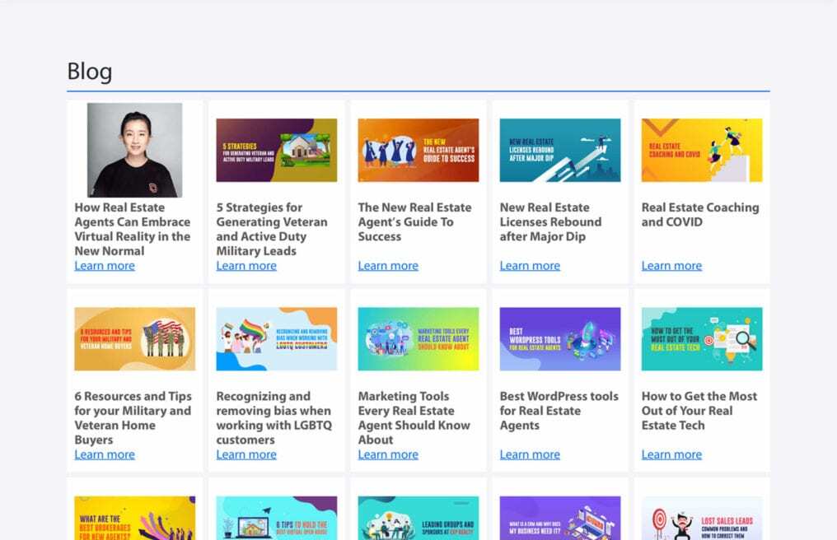The height and width of the screenshot is (540, 837).
Task: Open the 'New Real Estate Licenses Rebound' title
Action: pyautogui.click(x=550, y=222)
